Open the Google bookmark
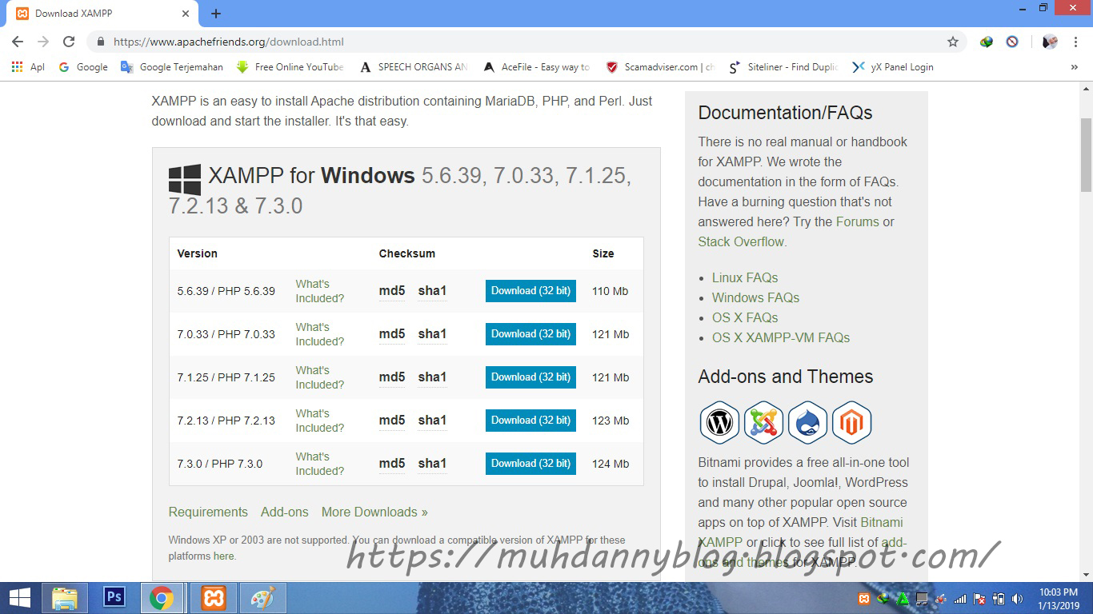 (83, 67)
